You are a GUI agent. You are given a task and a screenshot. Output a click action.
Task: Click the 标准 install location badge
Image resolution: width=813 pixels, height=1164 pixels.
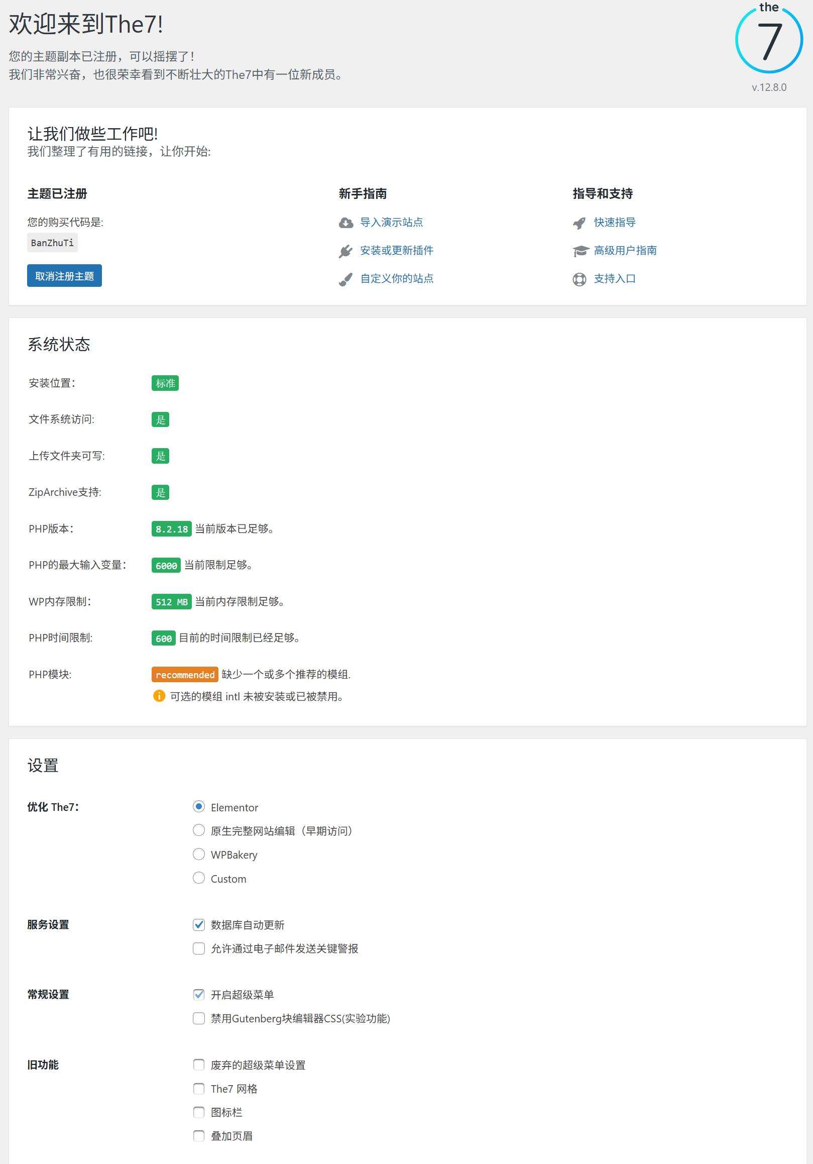coord(165,383)
